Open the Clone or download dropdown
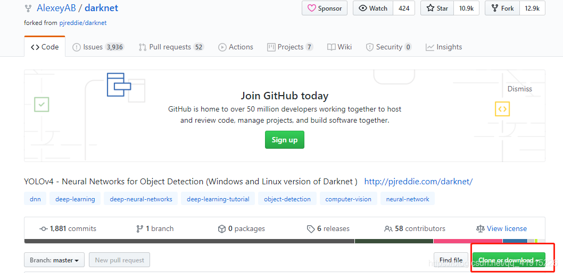 coord(509,260)
